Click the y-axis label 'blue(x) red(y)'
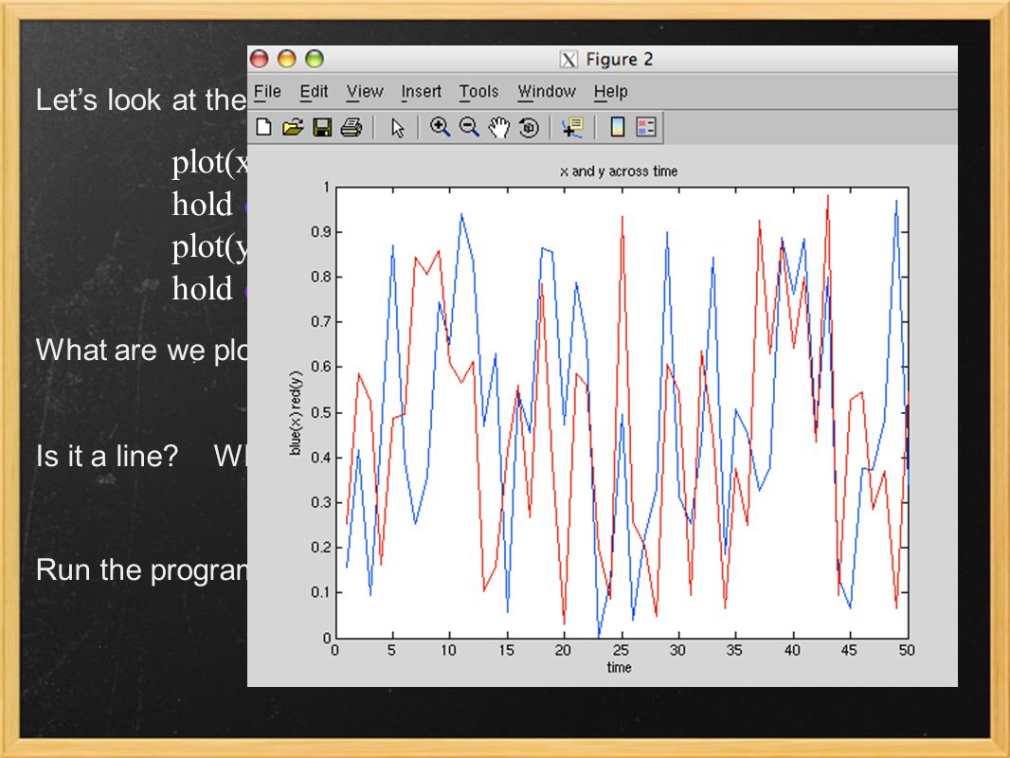The width and height of the screenshot is (1010, 758). (295, 413)
